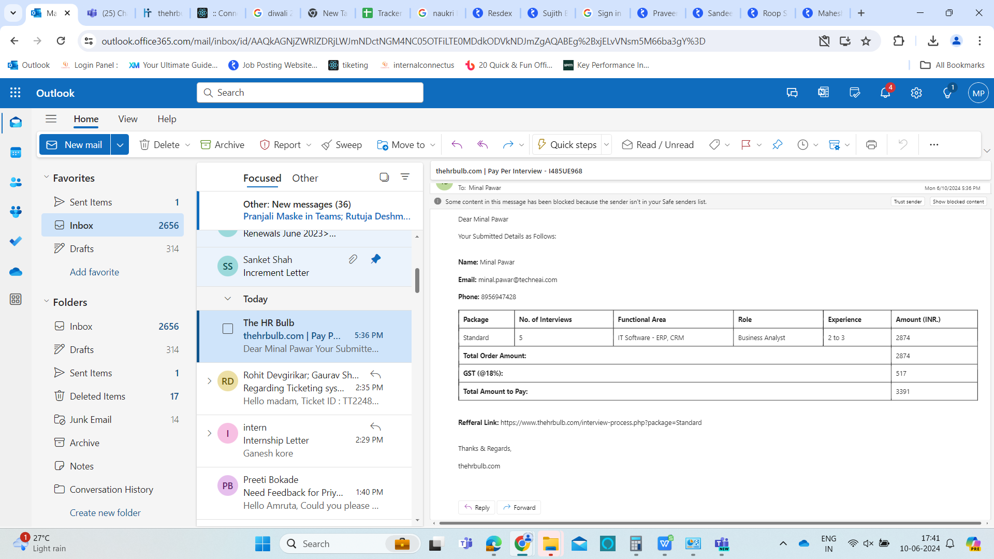
Task: Click the Create new folder link
Action: tap(105, 512)
